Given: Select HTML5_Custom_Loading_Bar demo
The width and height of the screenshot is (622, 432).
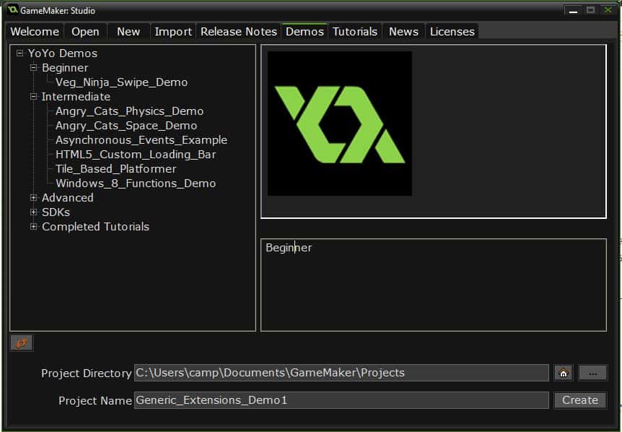Looking at the screenshot, I should click(136, 155).
